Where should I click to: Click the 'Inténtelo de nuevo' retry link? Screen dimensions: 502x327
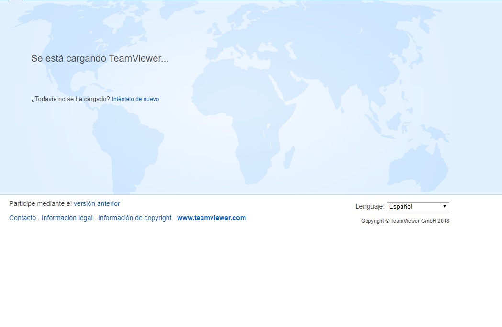[x=135, y=99]
